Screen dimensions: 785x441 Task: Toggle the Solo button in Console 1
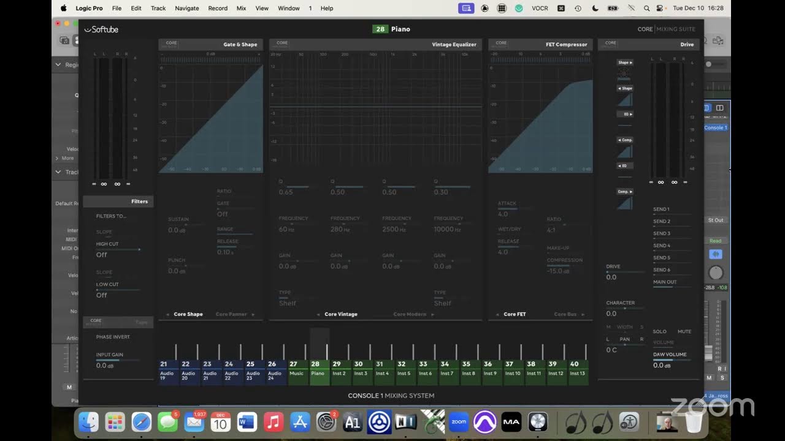click(x=660, y=331)
